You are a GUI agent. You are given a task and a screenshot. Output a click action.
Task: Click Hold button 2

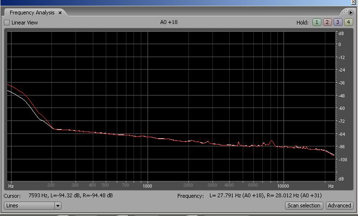click(327, 22)
